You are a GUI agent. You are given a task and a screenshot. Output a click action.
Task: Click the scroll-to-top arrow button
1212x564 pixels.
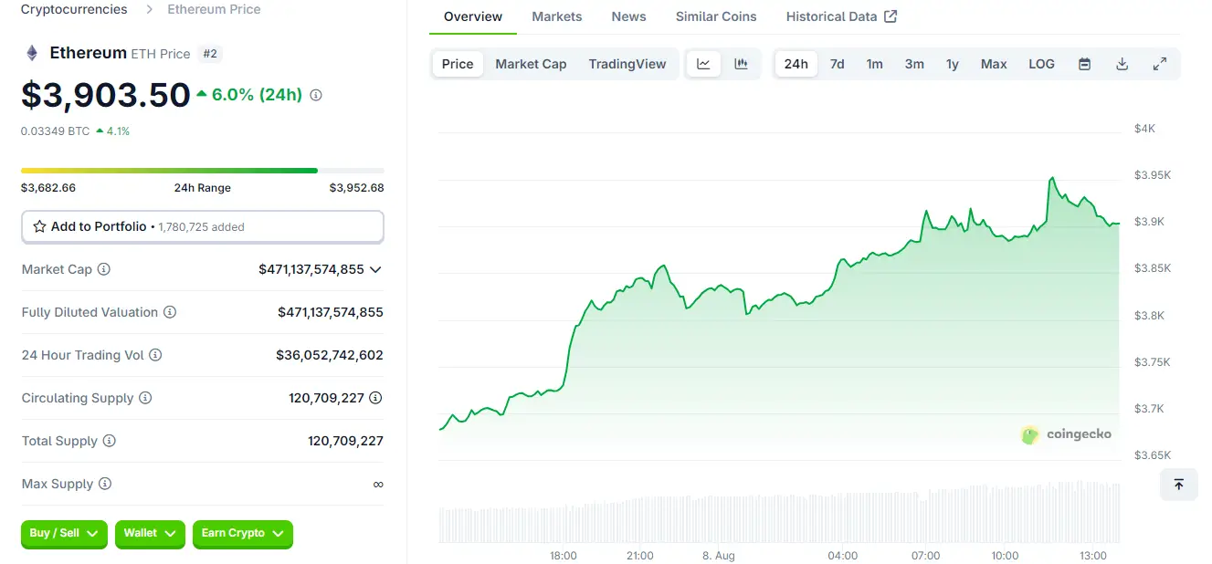pyautogui.click(x=1178, y=485)
